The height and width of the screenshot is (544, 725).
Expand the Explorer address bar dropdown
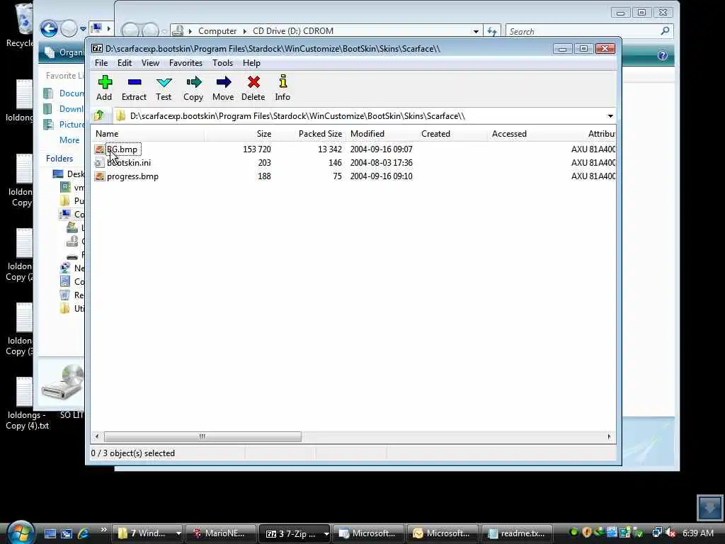click(x=476, y=31)
